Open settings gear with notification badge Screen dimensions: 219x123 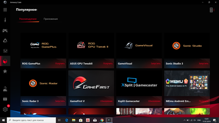click(5, 109)
